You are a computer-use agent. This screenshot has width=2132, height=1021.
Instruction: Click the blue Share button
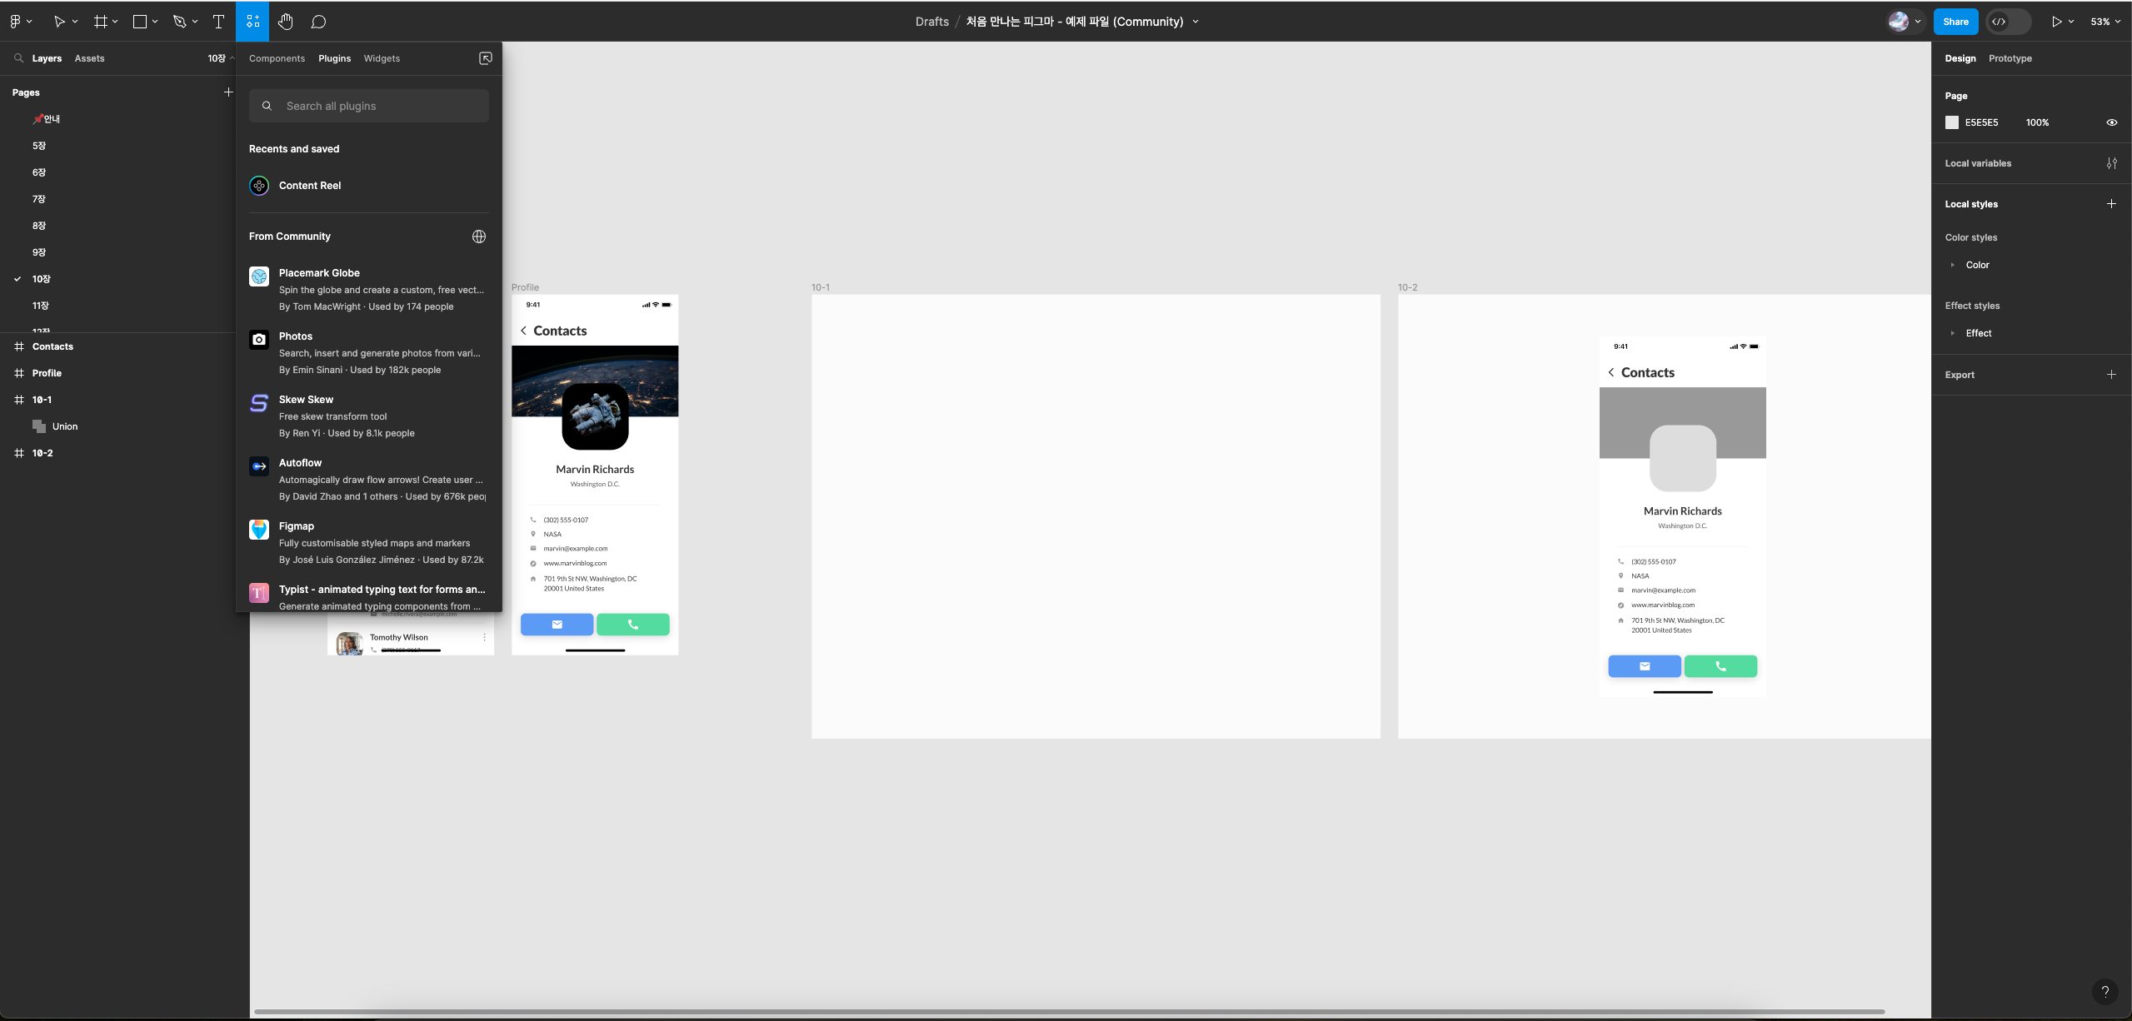[x=1955, y=22]
